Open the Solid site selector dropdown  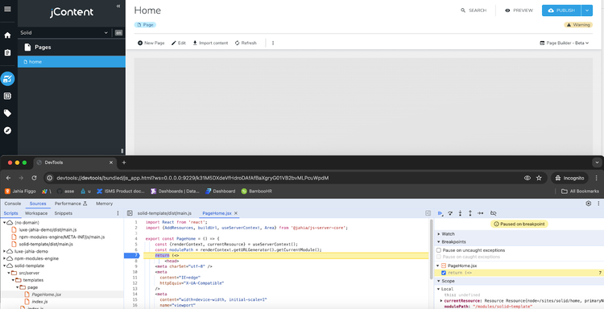64,33
